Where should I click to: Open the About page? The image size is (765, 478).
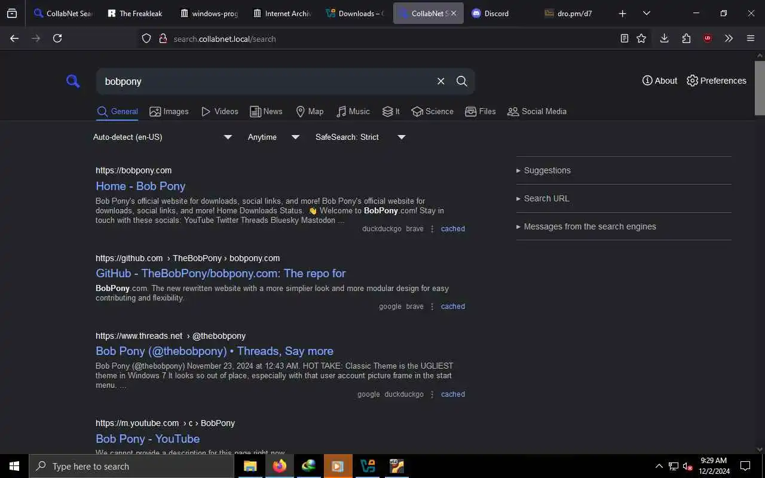tap(660, 81)
